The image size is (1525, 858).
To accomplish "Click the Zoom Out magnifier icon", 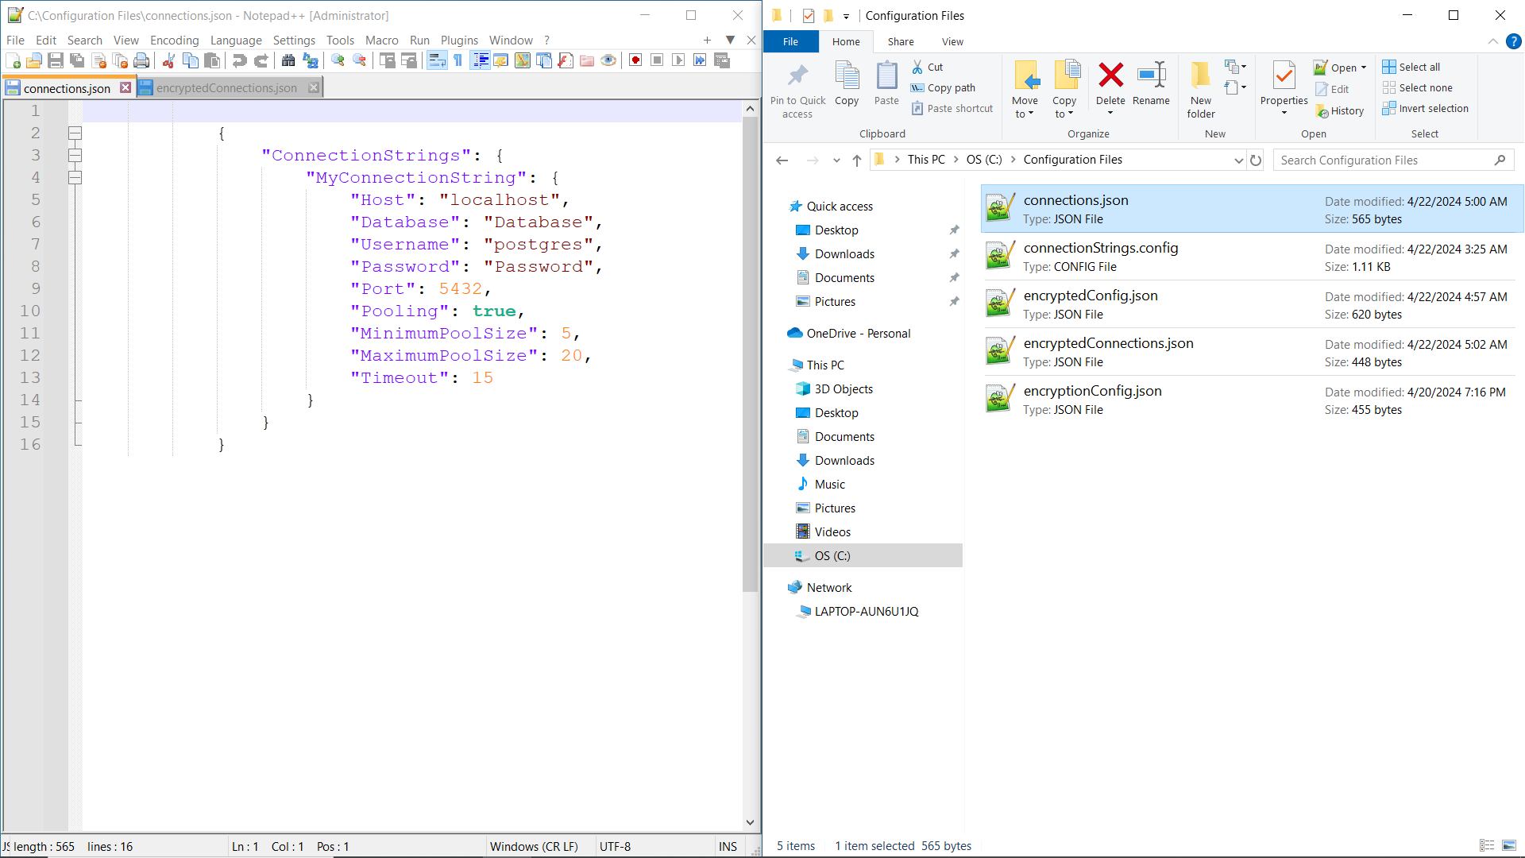I will coord(360,61).
